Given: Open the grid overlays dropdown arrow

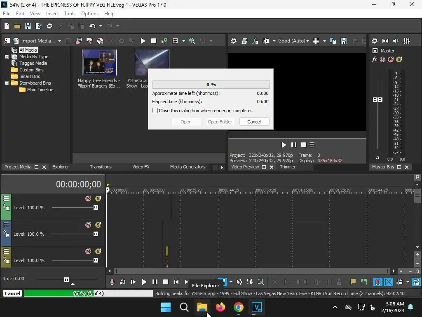Looking at the screenshot, I should pyautogui.click(x=324, y=41).
